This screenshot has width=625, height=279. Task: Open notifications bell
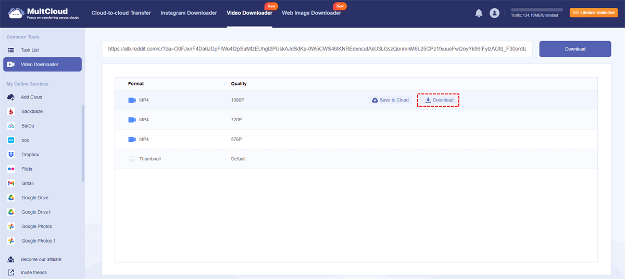click(479, 13)
